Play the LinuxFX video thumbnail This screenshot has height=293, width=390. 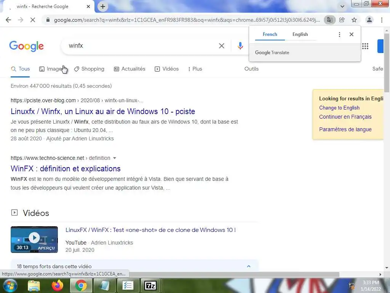pos(34,240)
